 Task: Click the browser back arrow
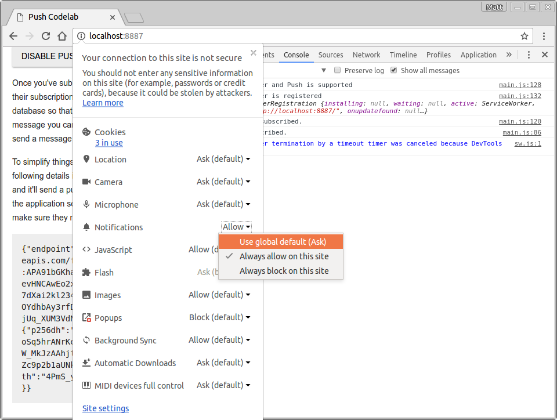point(14,36)
